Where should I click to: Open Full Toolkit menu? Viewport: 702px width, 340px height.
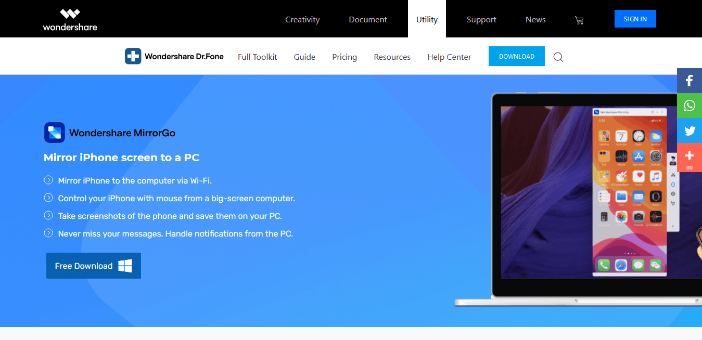[x=258, y=57]
